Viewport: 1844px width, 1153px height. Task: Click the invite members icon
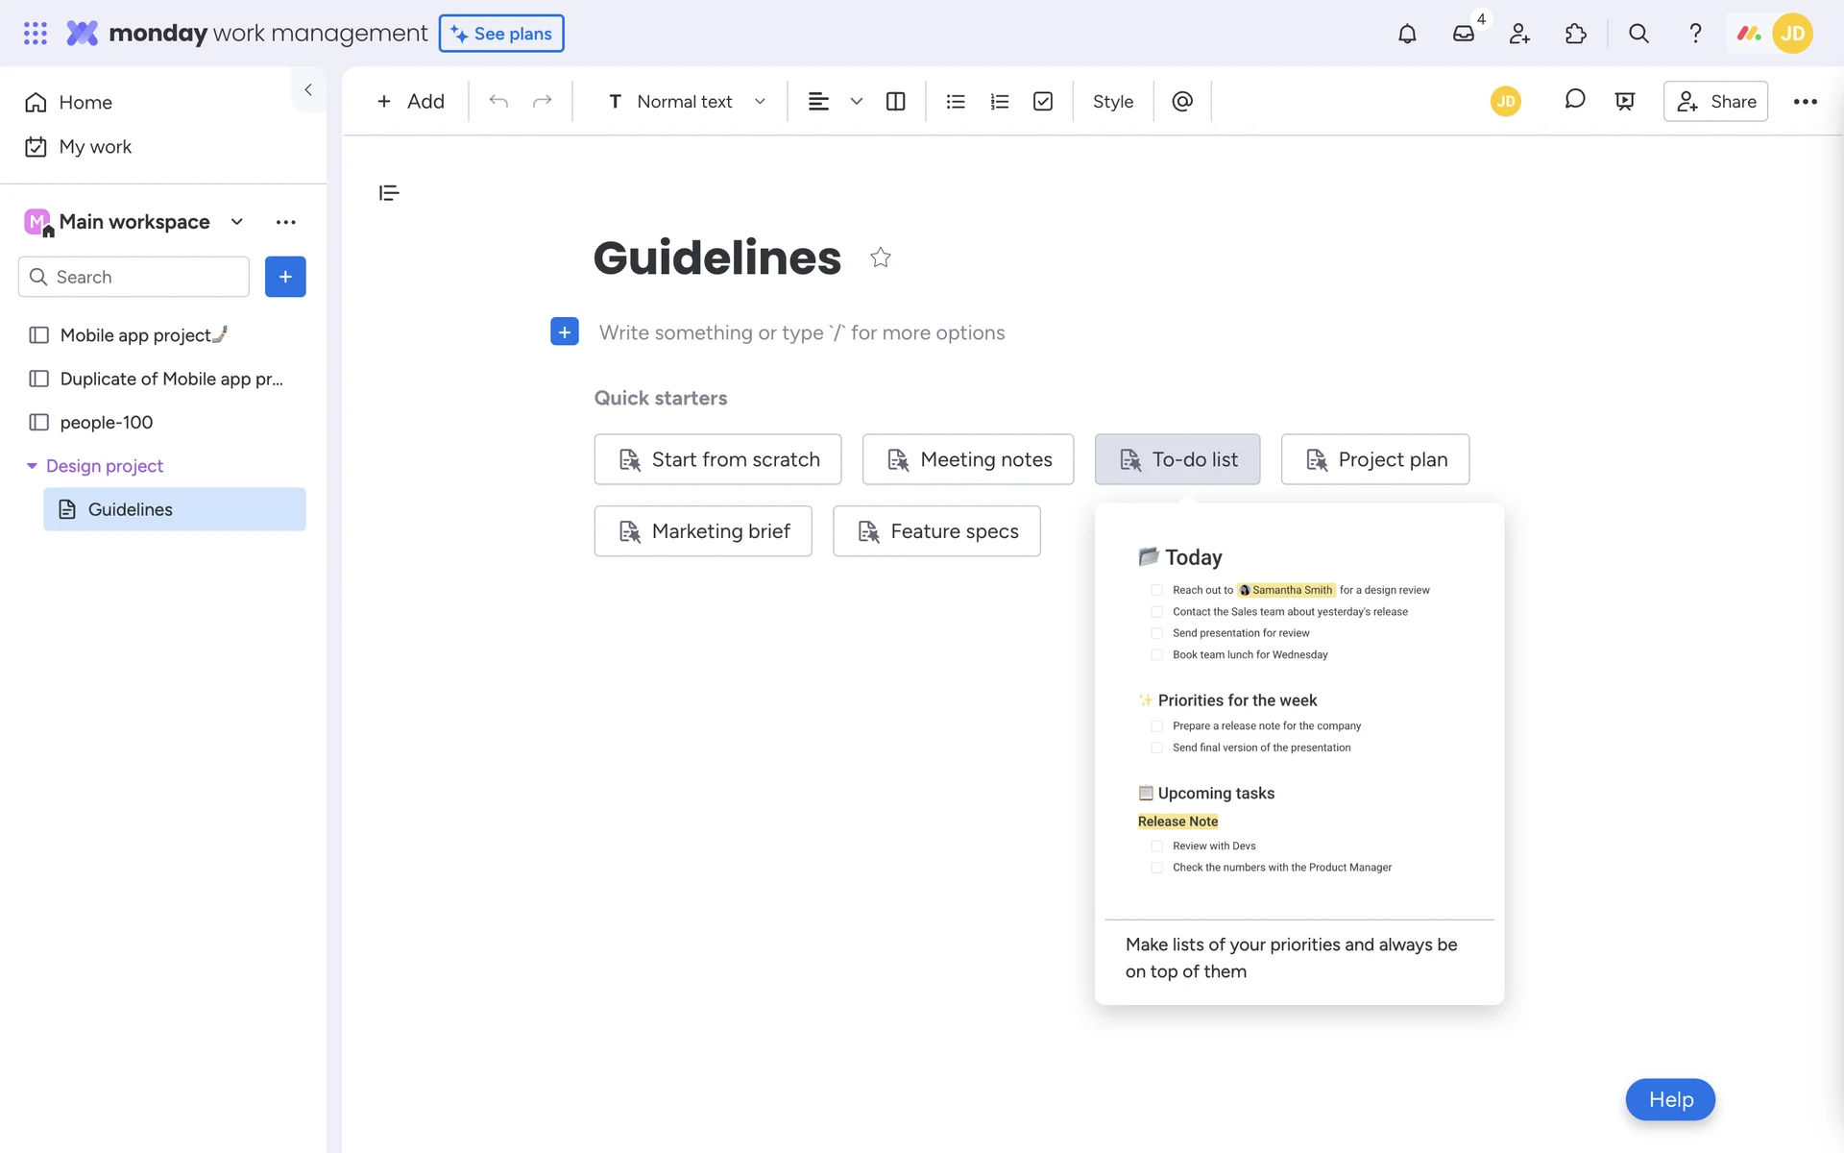(1519, 34)
